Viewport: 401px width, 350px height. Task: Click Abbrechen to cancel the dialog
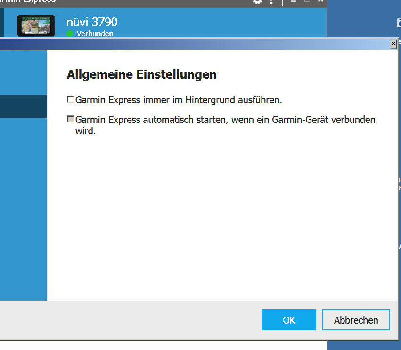point(356,320)
